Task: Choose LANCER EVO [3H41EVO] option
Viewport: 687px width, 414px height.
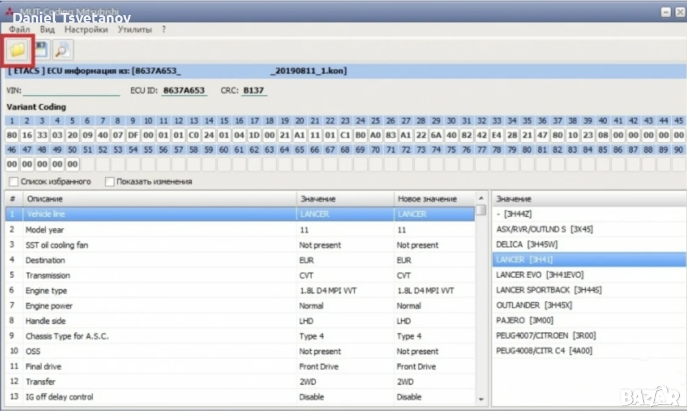Action: pos(590,275)
